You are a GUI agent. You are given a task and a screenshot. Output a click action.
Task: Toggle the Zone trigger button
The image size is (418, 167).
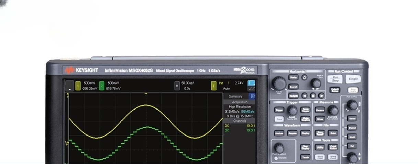(x=279, y=119)
